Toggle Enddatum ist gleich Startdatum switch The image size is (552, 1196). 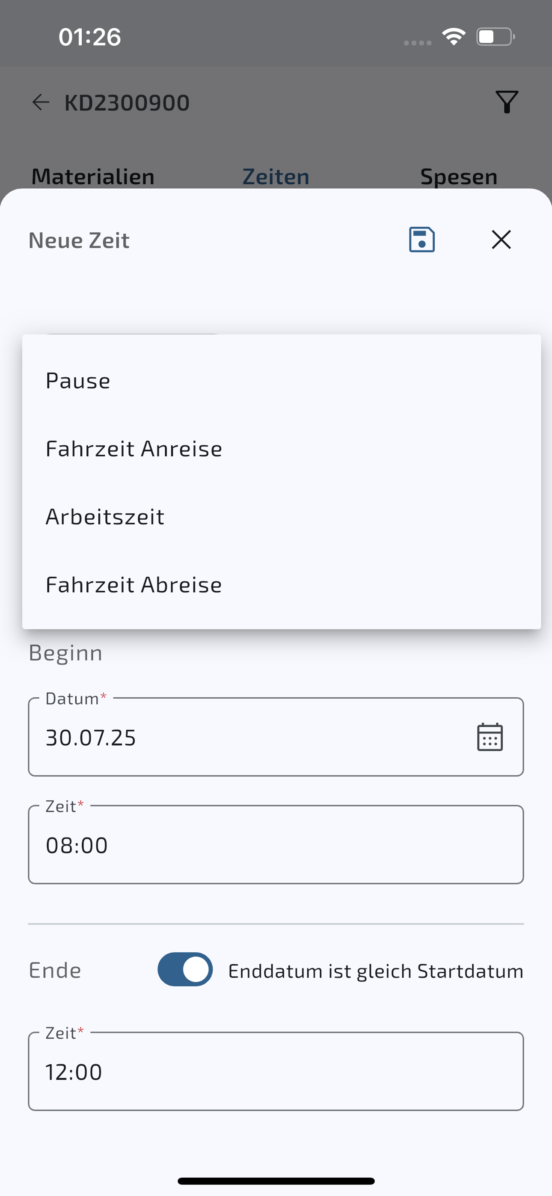click(185, 969)
